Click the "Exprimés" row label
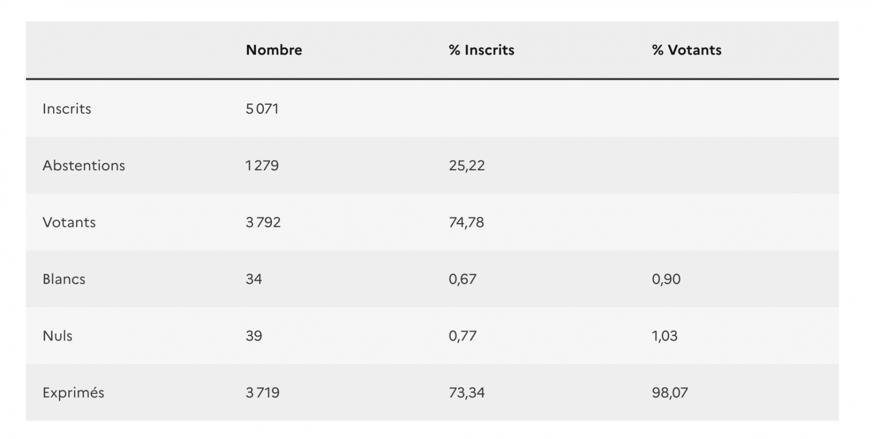The width and height of the screenshot is (872, 439). pos(73,393)
